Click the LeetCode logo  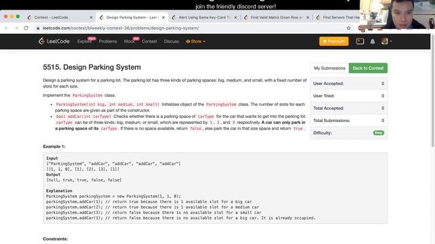pos(54,41)
